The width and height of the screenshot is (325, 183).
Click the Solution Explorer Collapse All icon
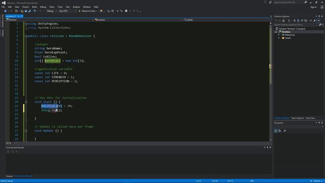click(302, 20)
